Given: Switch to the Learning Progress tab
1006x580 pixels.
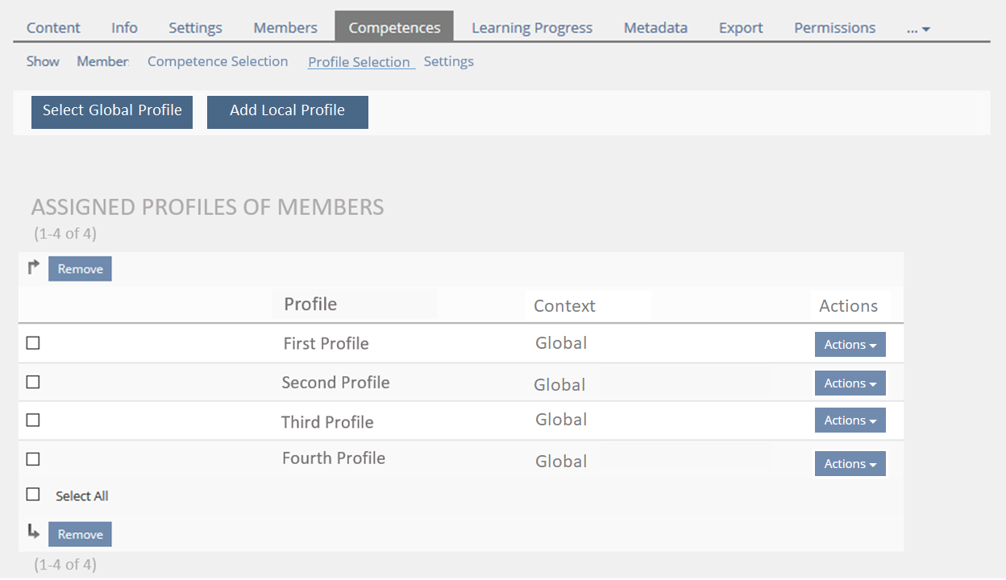Looking at the screenshot, I should pos(532,28).
